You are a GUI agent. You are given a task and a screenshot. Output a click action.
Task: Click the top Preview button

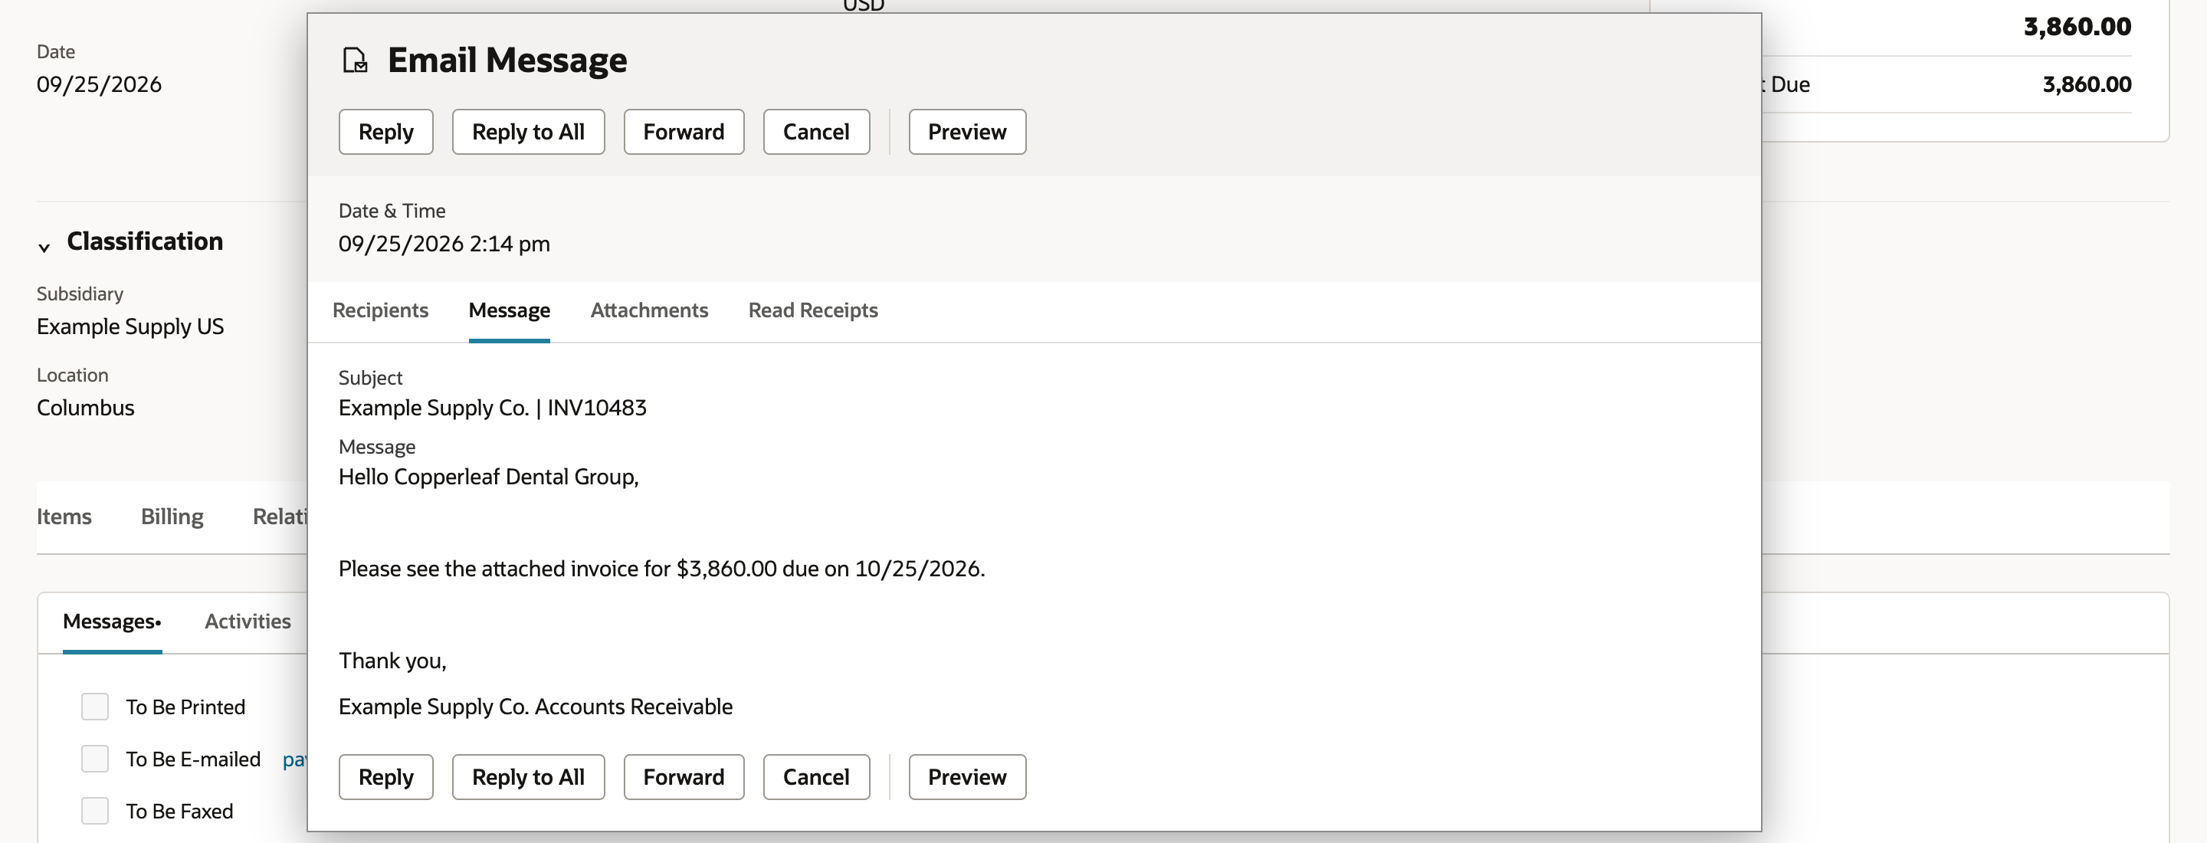point(967,132)
